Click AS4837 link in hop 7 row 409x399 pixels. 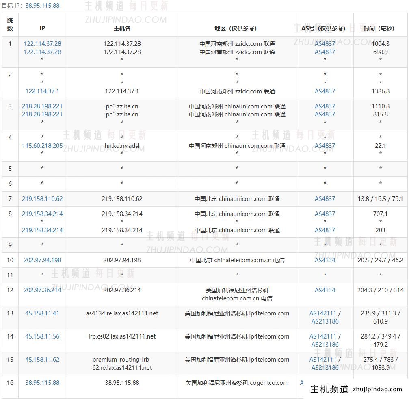pos(325,199)
